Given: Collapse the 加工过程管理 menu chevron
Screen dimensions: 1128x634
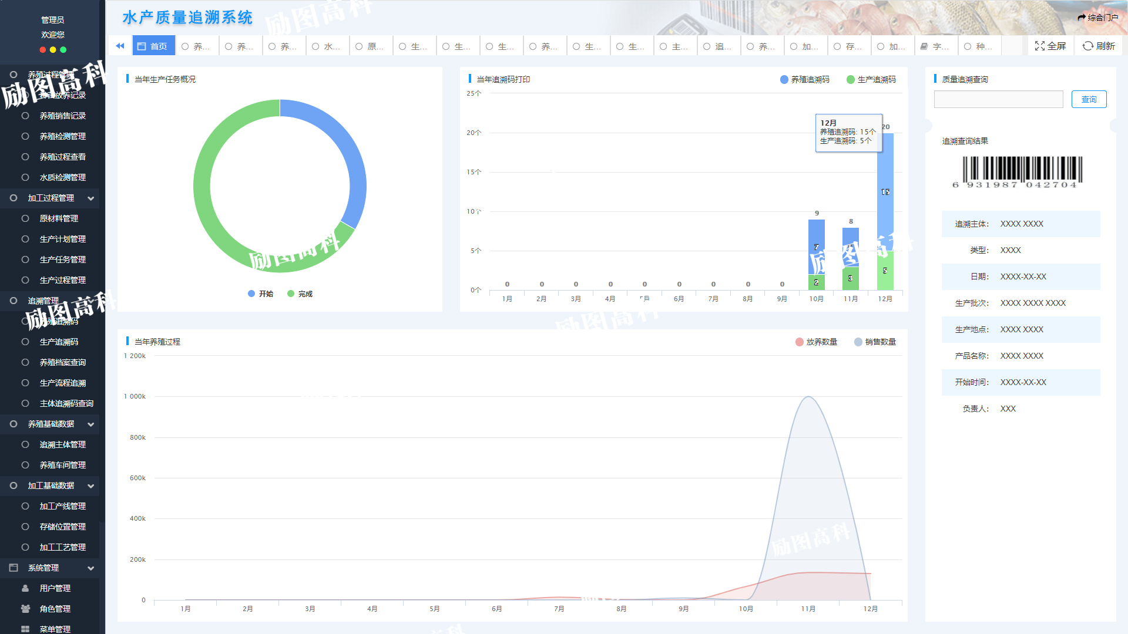Looking at the screenshot, I should 91,198.
